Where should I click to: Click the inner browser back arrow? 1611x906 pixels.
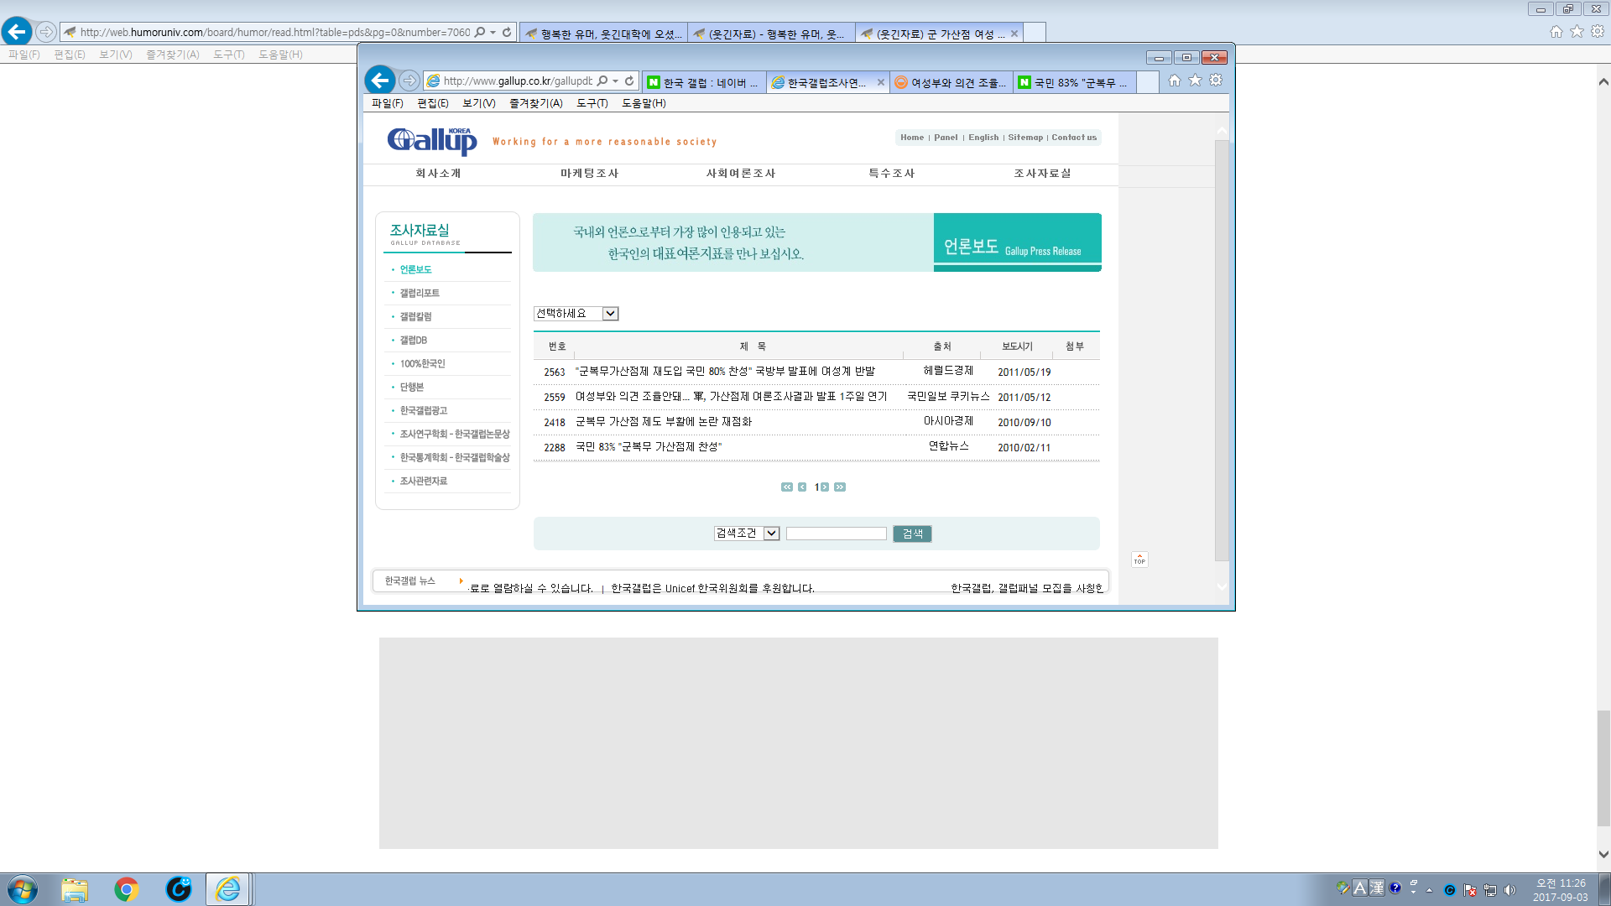click(x=380, y=81)
